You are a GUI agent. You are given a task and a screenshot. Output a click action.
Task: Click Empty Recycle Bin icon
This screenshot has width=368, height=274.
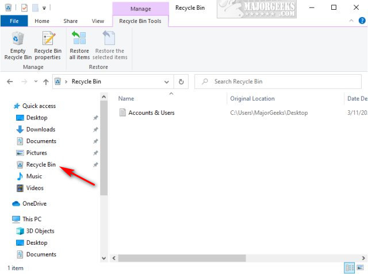pyautogui.click(x=17, y=46)
